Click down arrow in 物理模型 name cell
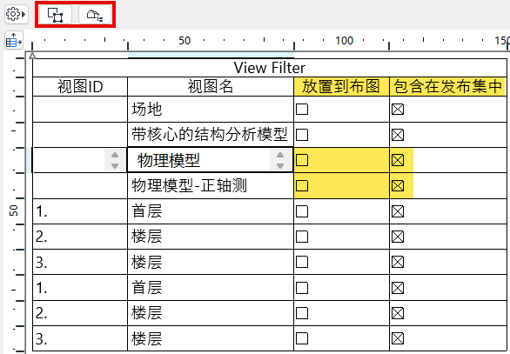 pos(280,165)
